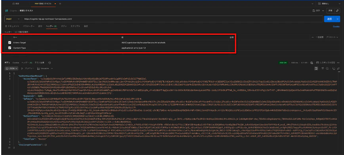Select the ヘッダー (9) request tab
344x155 pixels.
[x=52, y=26]
